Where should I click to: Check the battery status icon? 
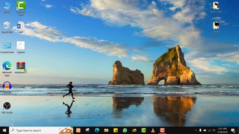pyautogui.click(x=205, y=130)
